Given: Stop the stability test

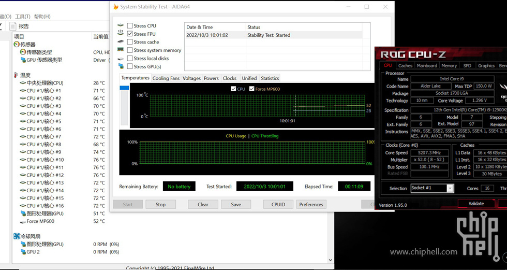Looking at the screenshot, I should pos(160,204).
